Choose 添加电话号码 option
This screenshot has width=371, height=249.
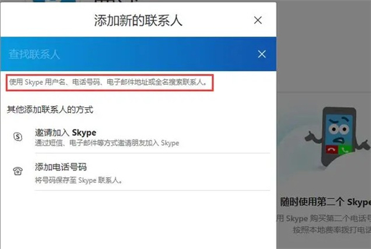(152, 172)
